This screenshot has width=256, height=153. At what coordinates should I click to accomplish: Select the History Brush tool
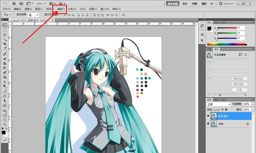coord(5,68)
